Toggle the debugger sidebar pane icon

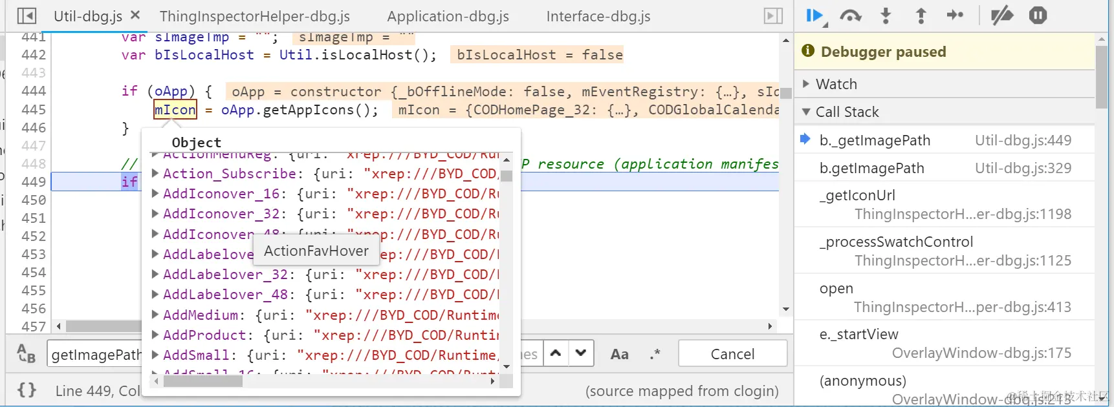(x=773, y=16)
